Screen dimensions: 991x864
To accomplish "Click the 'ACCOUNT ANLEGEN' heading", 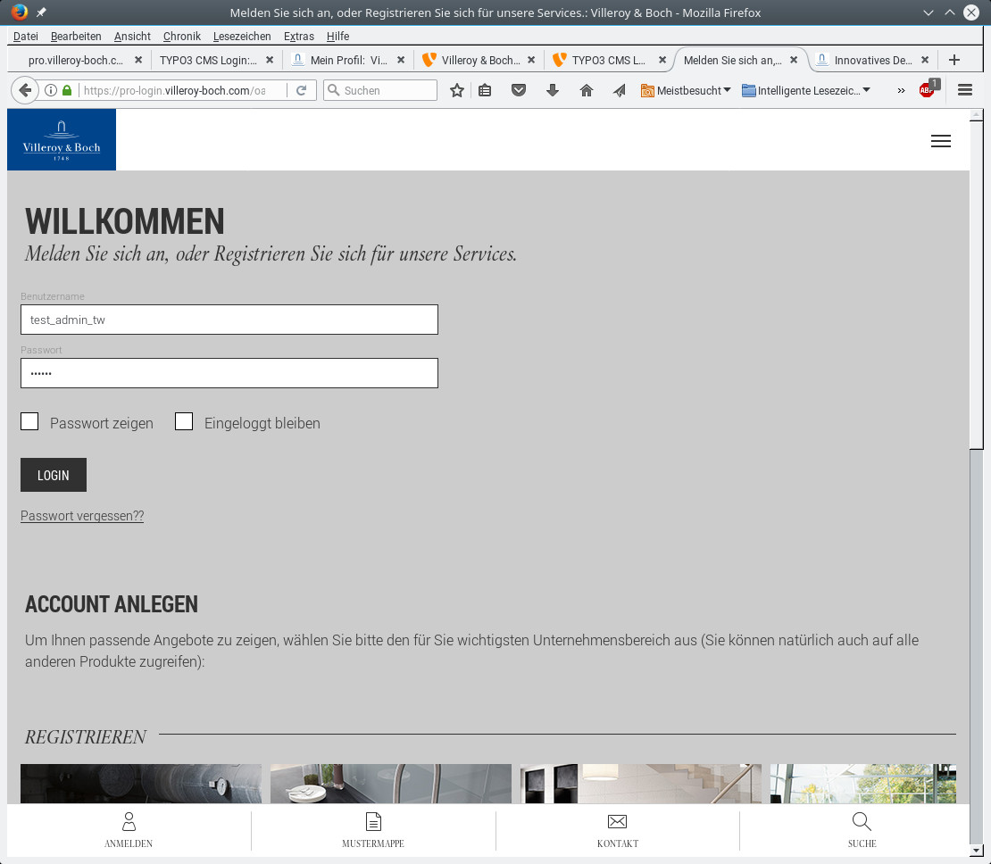I will pos(112,604).
